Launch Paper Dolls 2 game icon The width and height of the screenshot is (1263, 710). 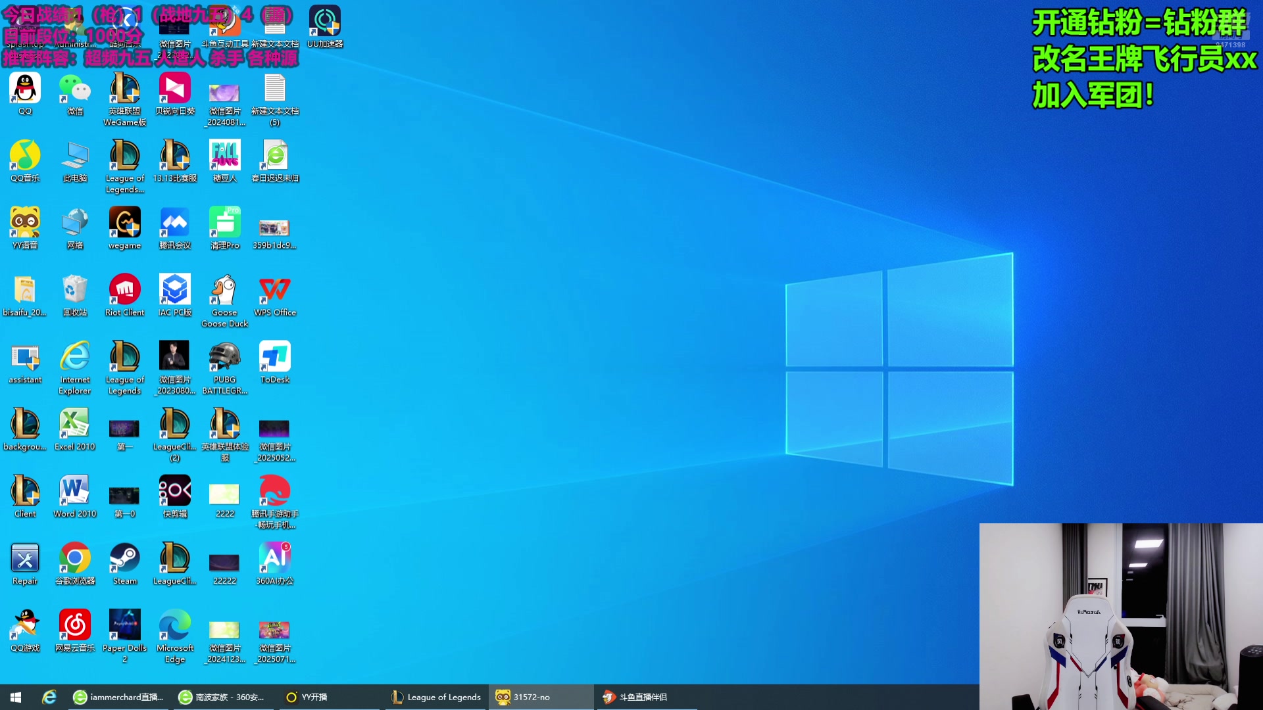tap(125, 636)
